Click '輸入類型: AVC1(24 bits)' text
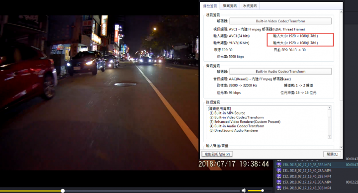 tap(231, 36)
